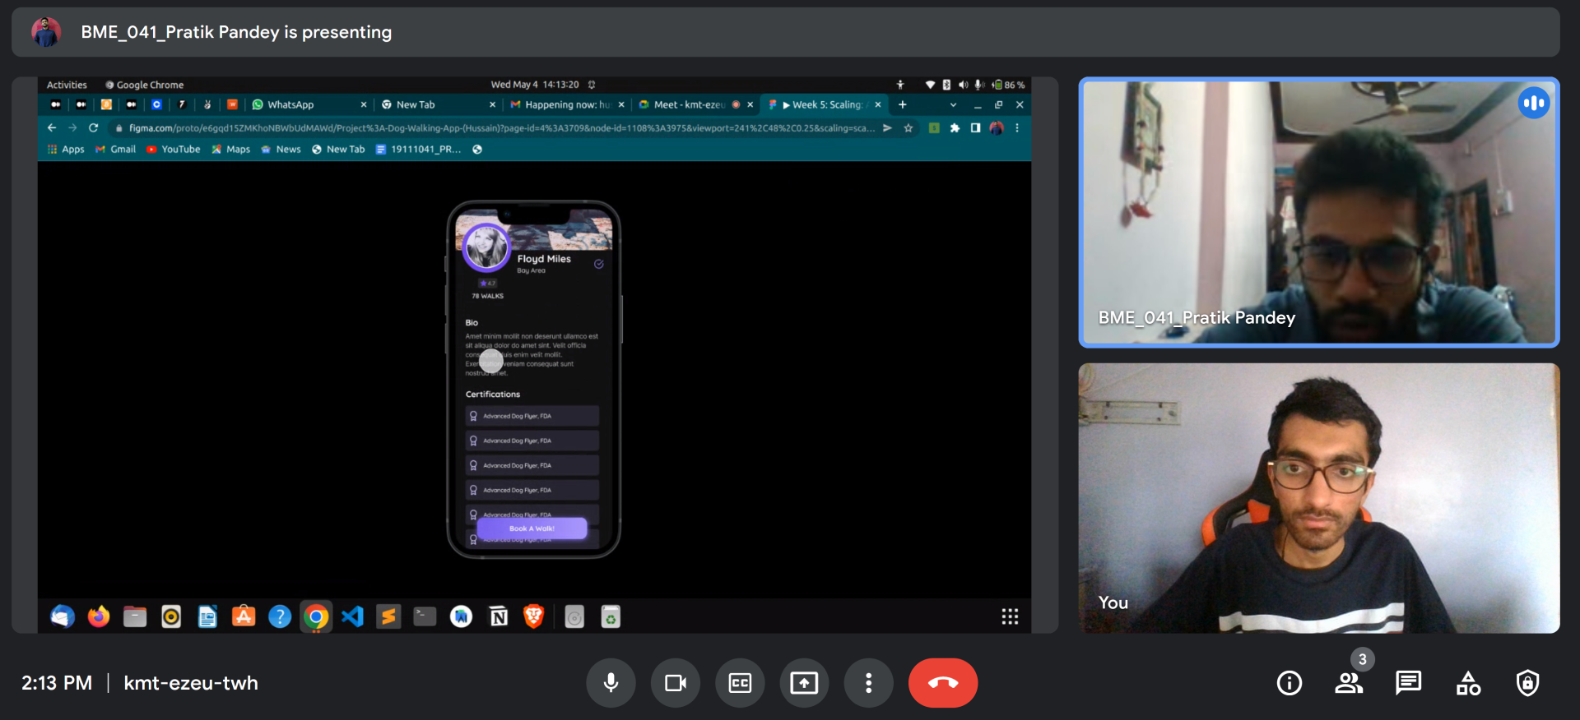Expand the Chrome tab search chevron

[x=953, y=104]
